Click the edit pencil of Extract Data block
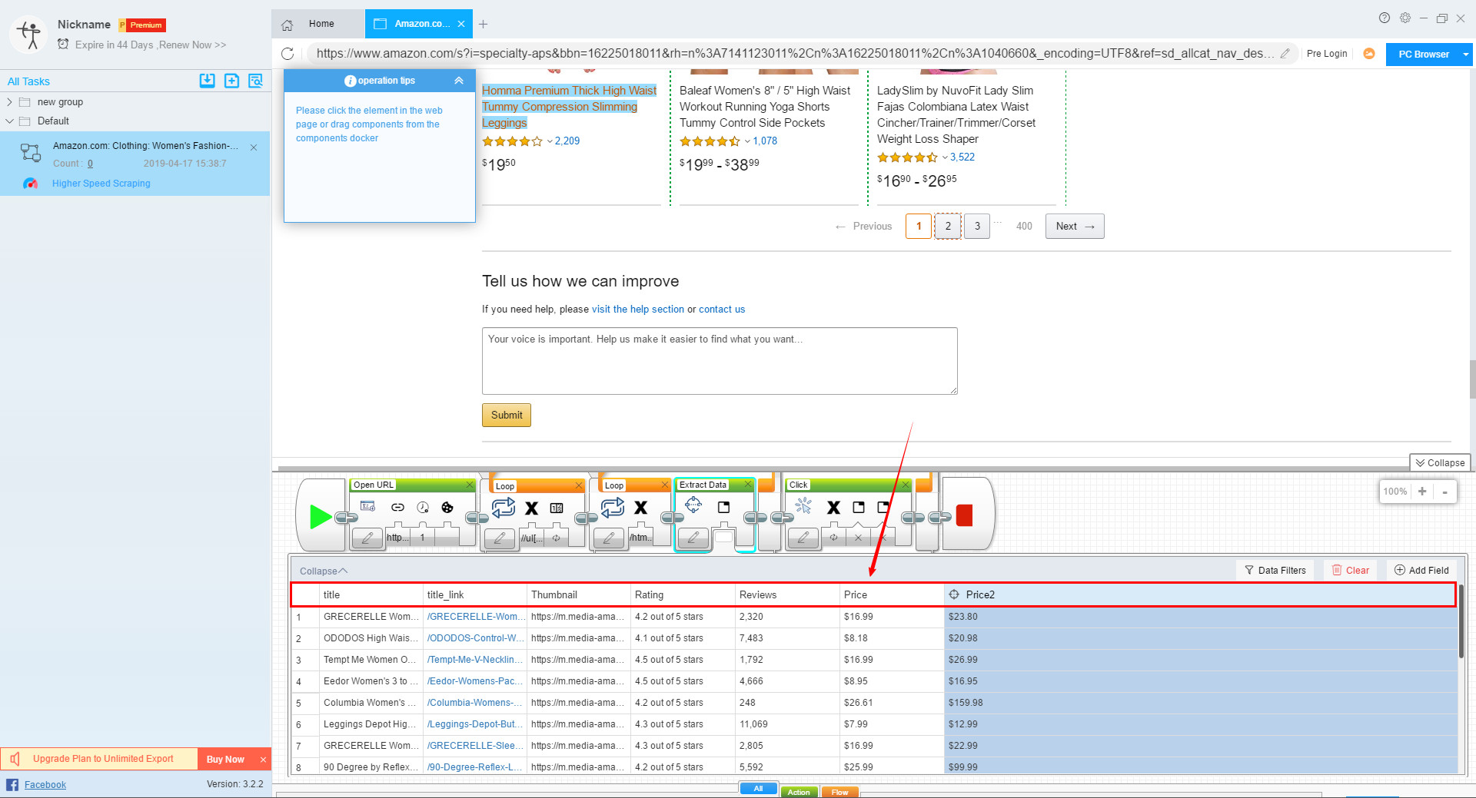This screenshot has height=798, width=1476. pos(693,538)
